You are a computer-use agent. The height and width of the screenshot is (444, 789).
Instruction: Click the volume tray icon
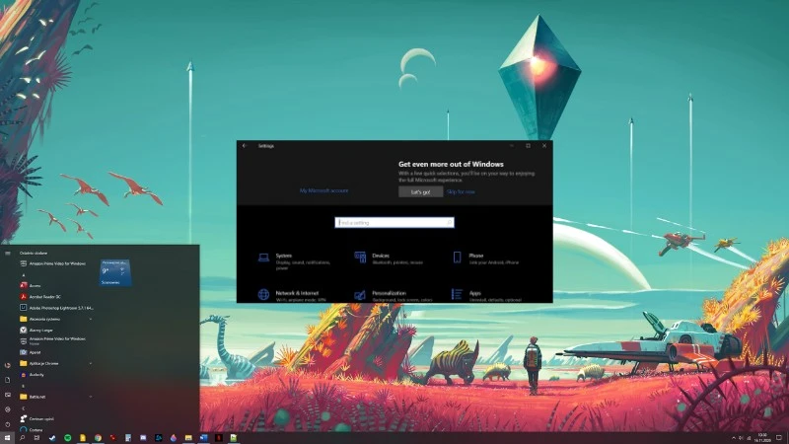pyautogui.click(x=741, y=438)
